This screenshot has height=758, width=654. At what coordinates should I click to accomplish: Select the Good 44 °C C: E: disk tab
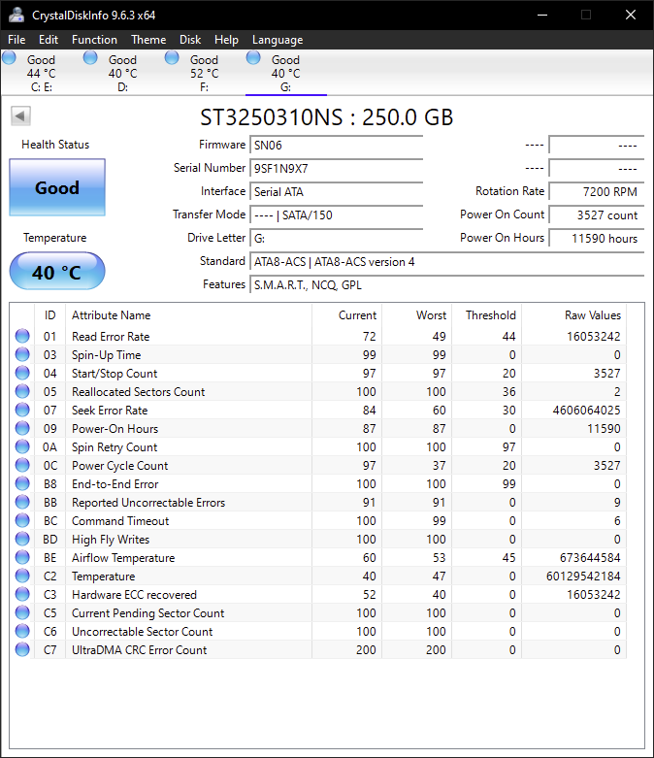click(41, 73)
